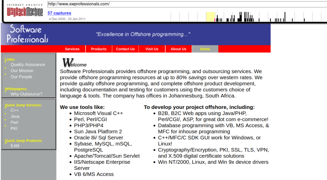Click the "We use tools like:" heading
The image size is (327, 180).
[x=82, y=107]
